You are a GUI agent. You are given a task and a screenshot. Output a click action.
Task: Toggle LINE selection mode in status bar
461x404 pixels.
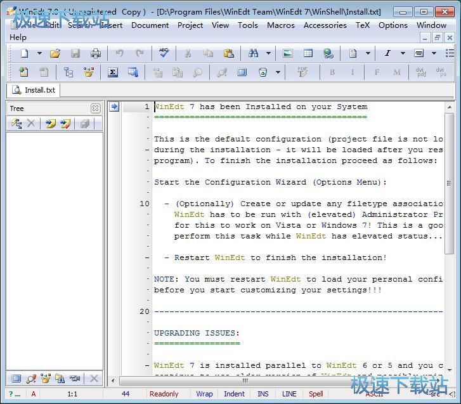pyautogui.click(x=289, y=394)
